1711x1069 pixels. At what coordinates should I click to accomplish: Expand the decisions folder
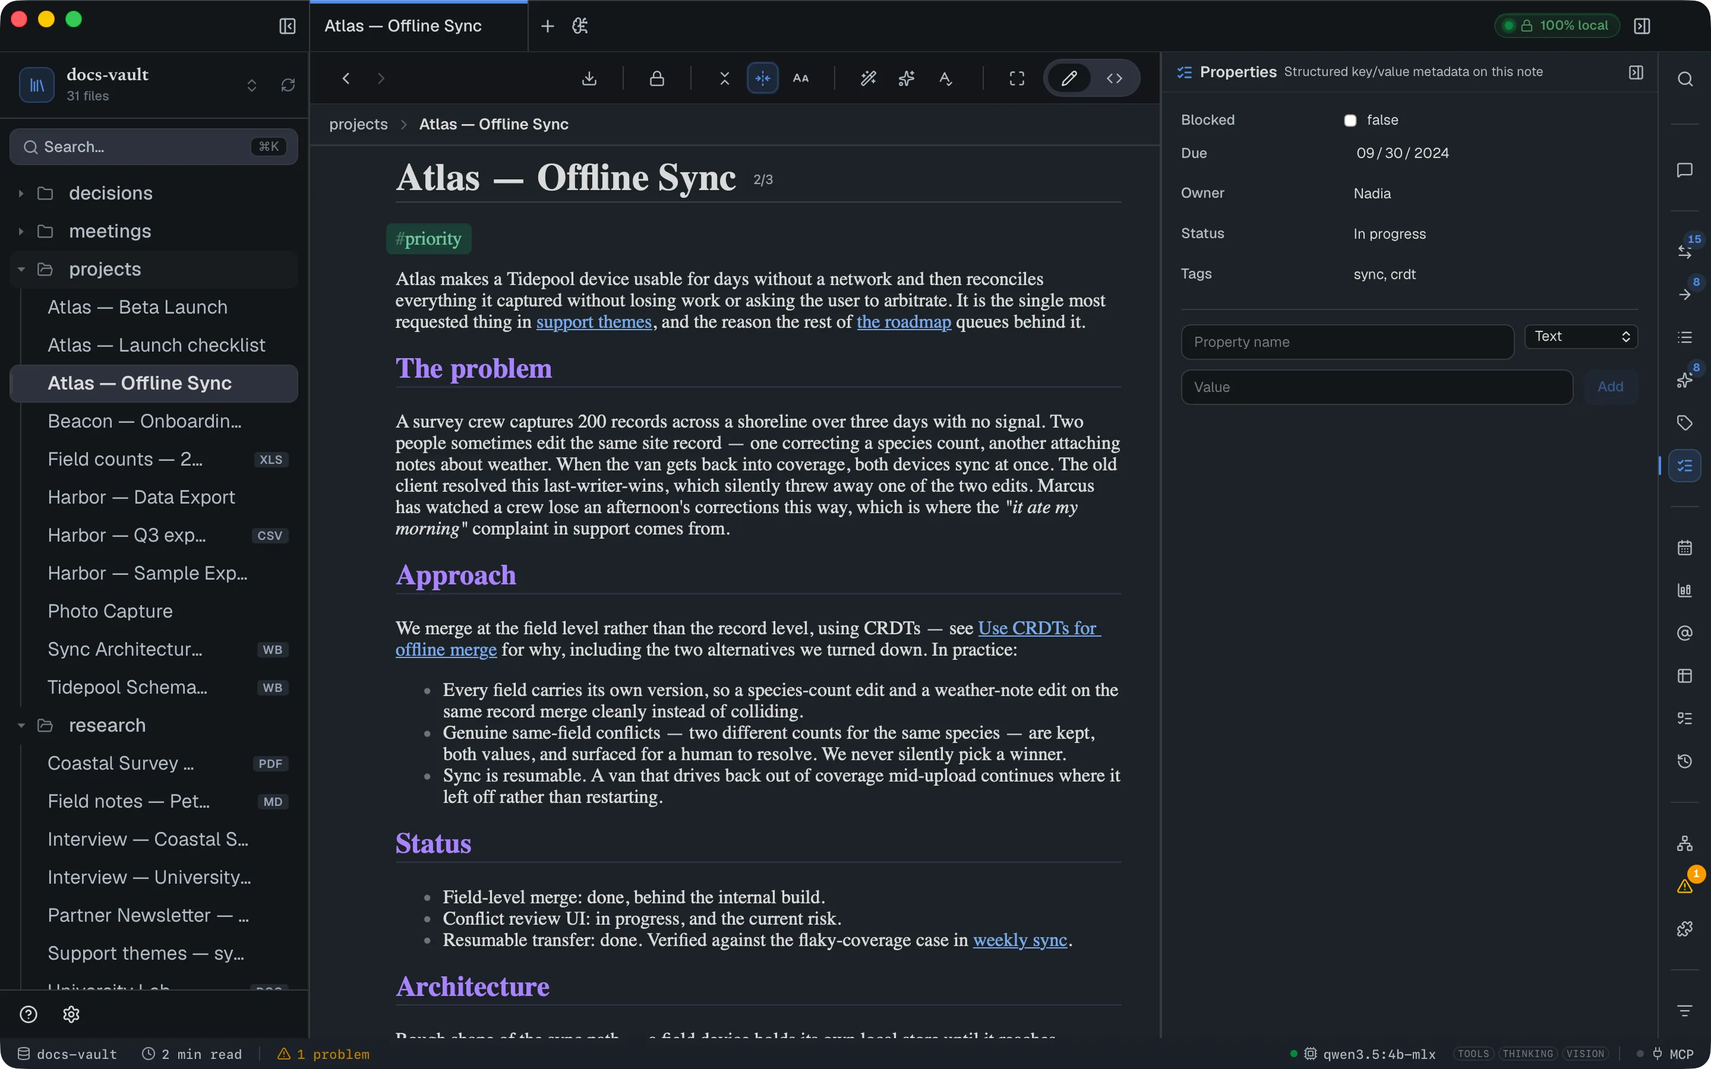(21, 193)
